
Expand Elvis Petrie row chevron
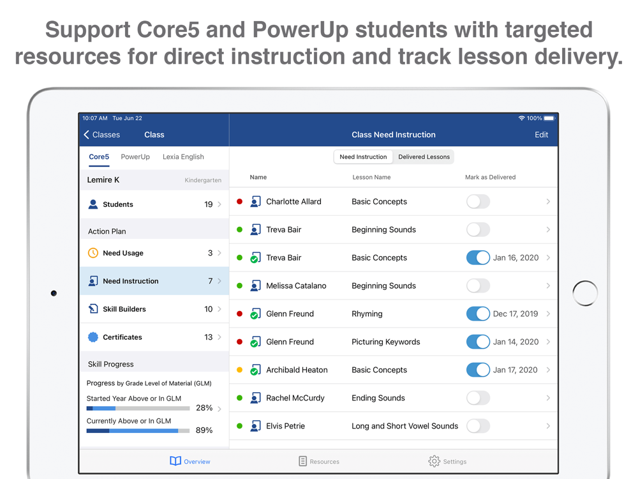548,426
